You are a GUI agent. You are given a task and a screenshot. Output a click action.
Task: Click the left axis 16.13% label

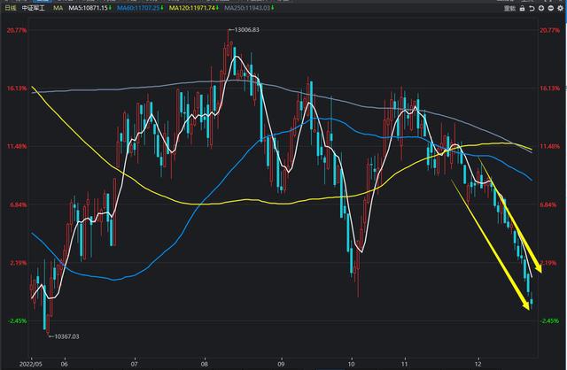click(x=17, y=89)
